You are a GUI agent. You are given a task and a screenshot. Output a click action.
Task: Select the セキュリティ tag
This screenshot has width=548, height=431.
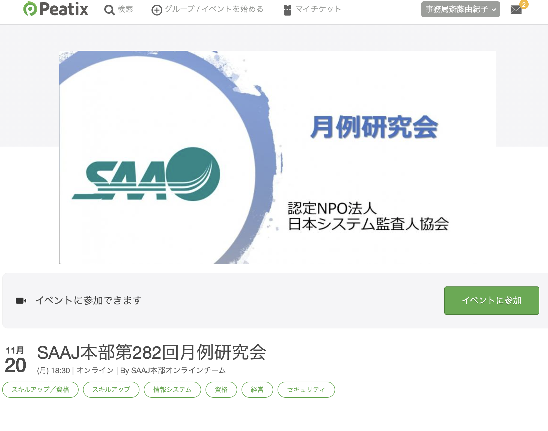point(306,390)
